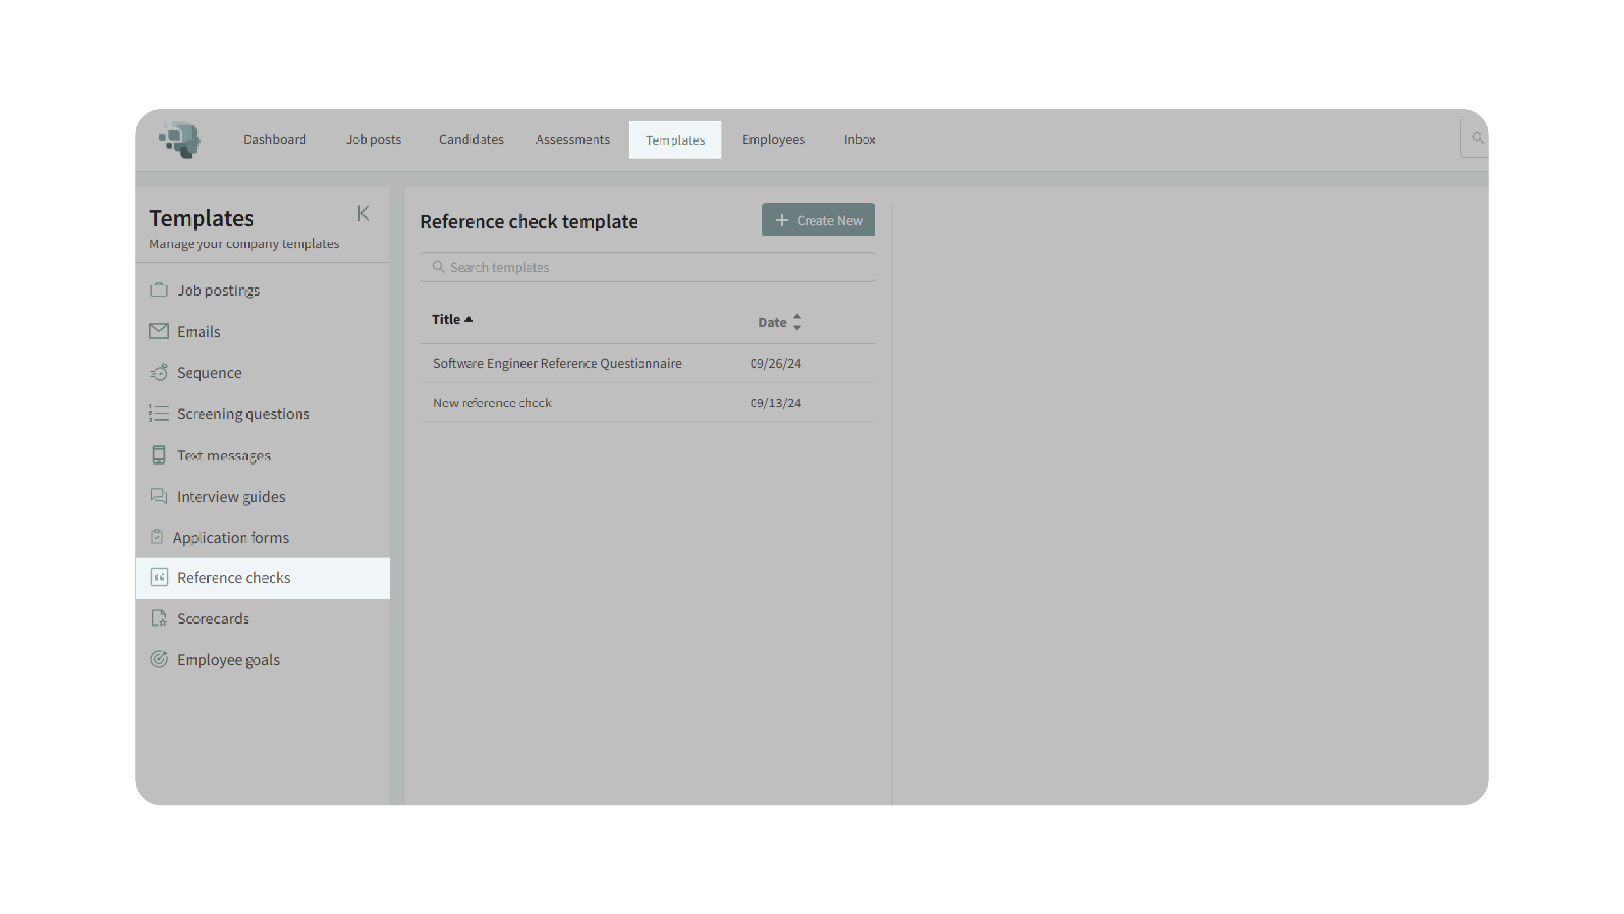This screenshot has width=1624, height=914.
Task: Collapse the Templates sidebar panel
Action: (x=363, y=214)
